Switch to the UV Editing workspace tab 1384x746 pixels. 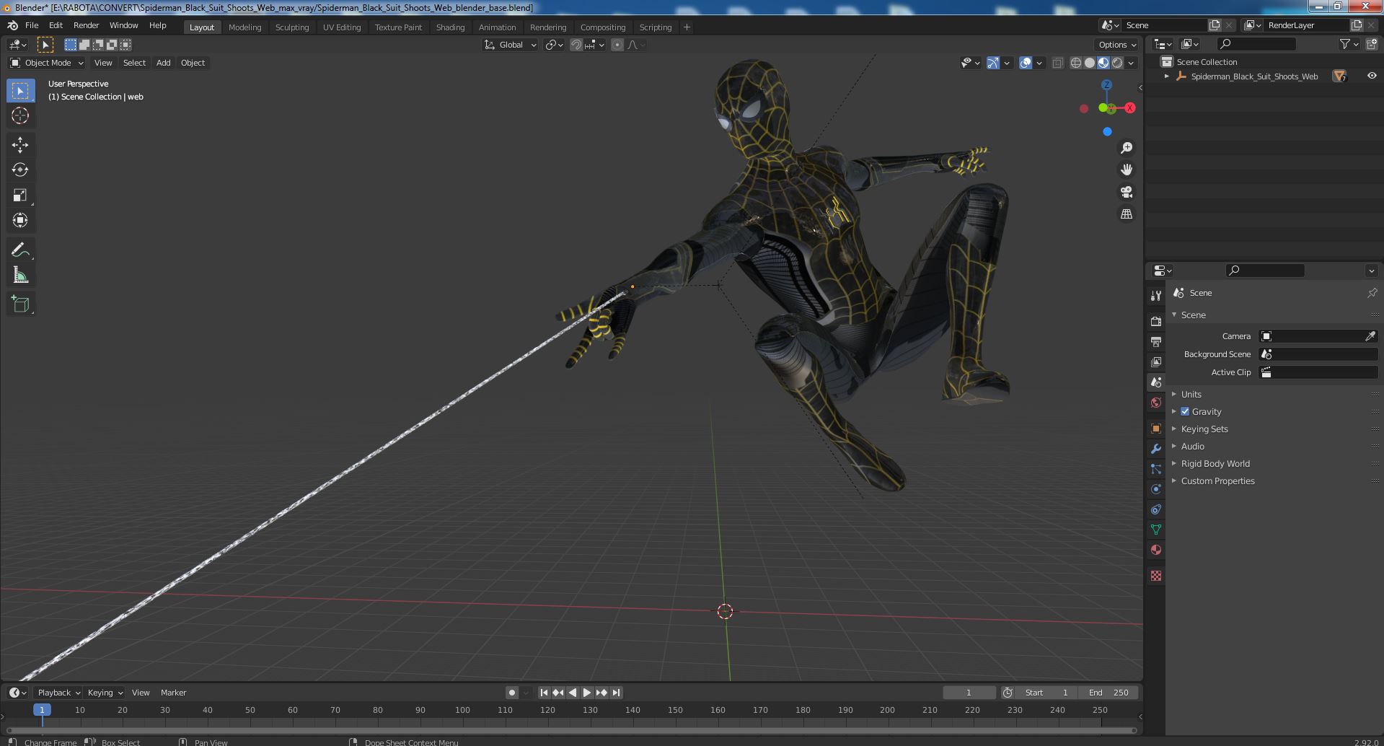342,27
